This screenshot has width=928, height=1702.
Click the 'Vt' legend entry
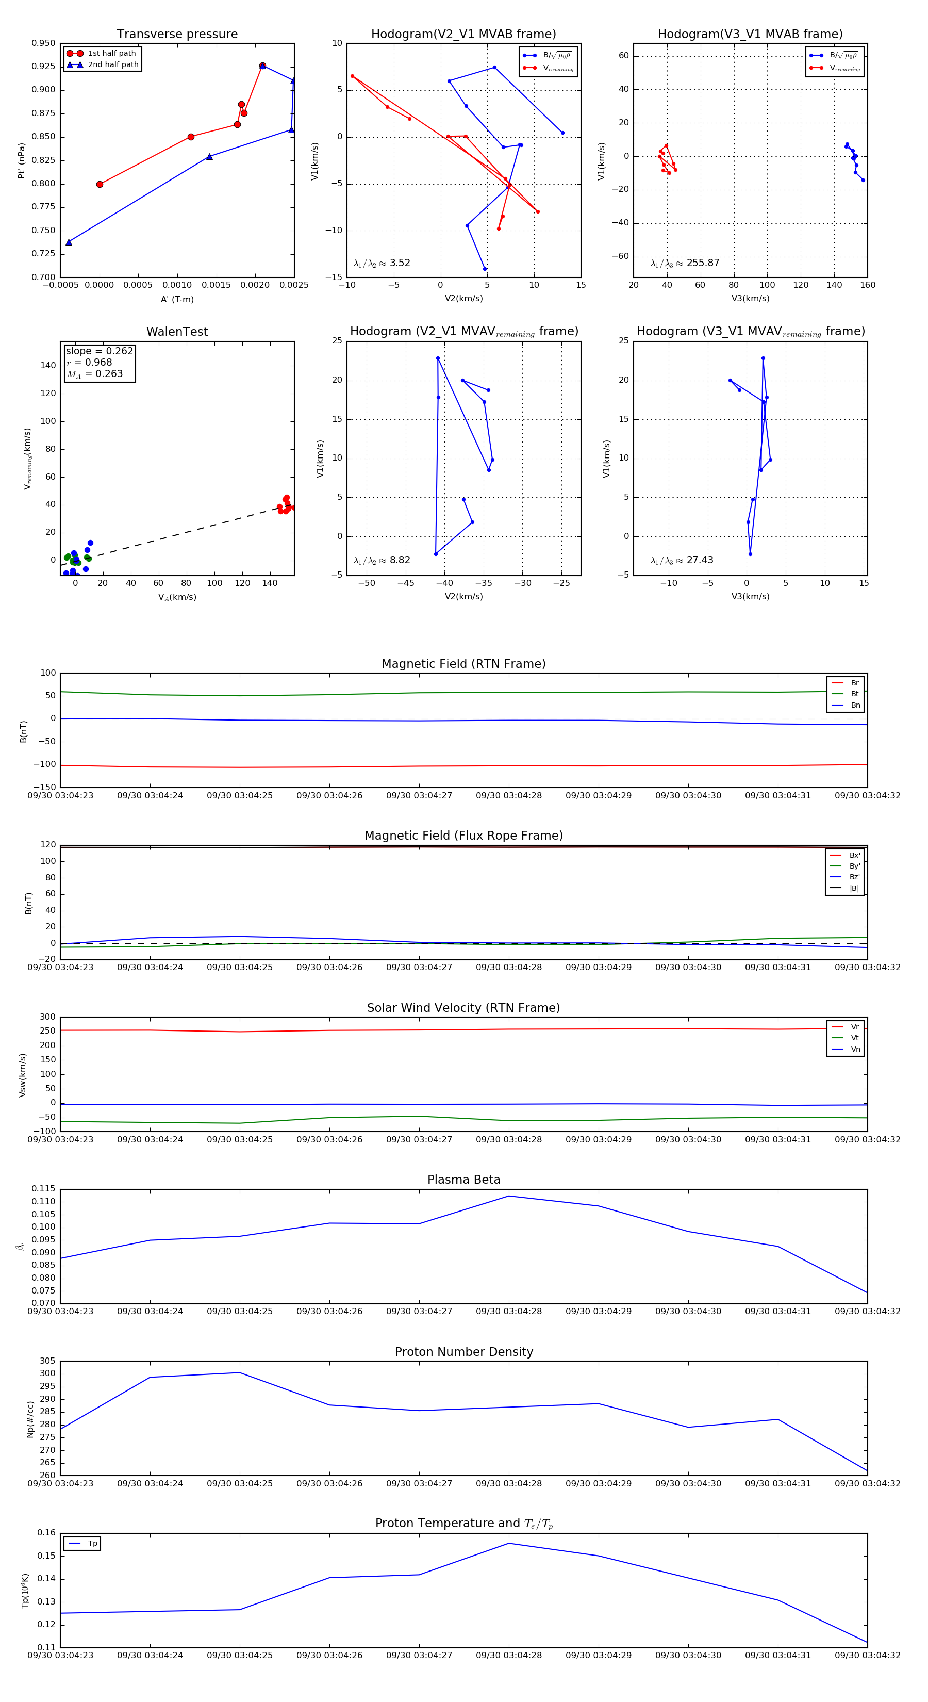click(846, 1038)
